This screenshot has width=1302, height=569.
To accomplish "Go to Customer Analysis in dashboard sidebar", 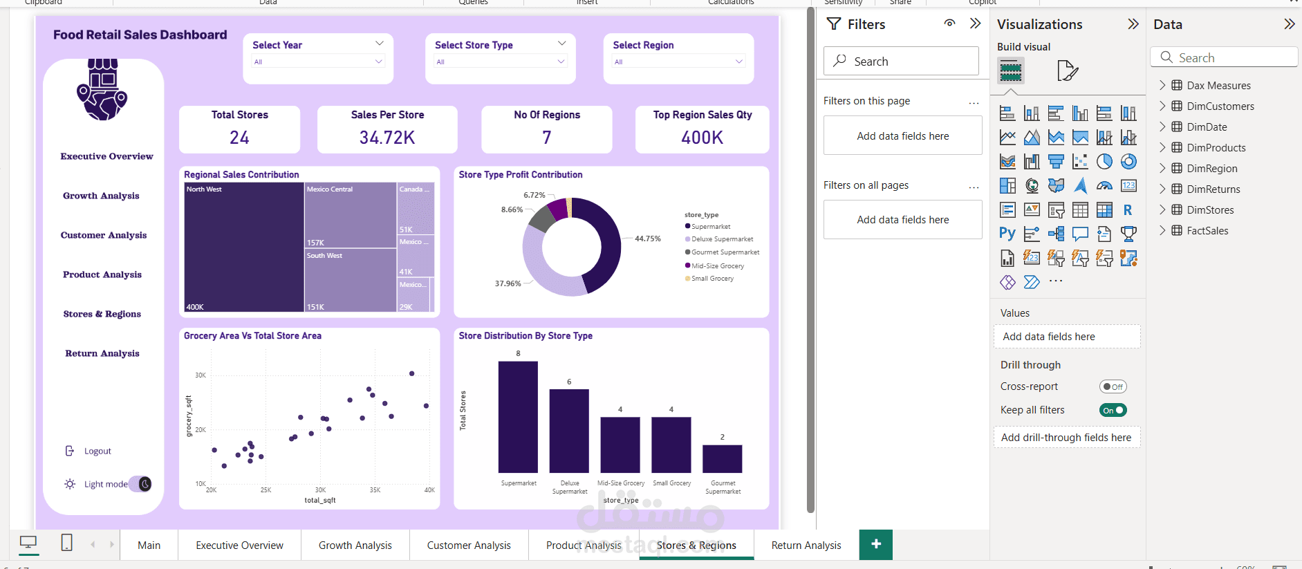I will coord(104,235).
